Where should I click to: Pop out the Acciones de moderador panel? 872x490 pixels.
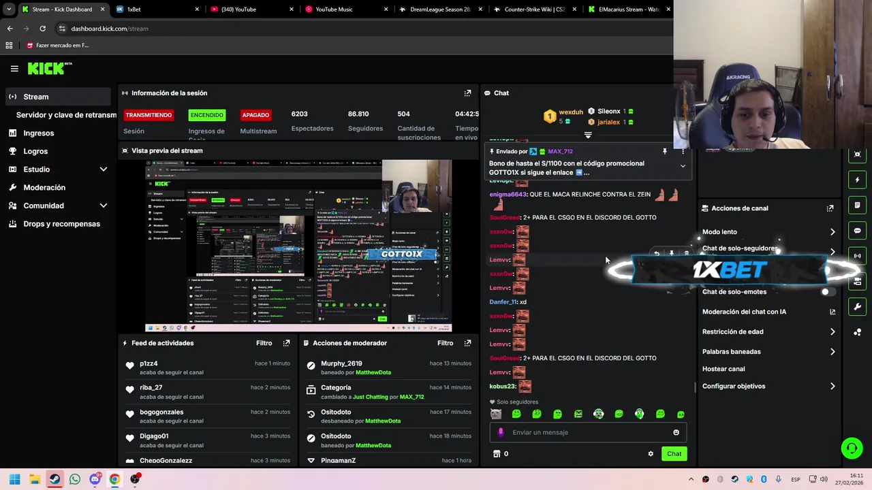[467, 343]
